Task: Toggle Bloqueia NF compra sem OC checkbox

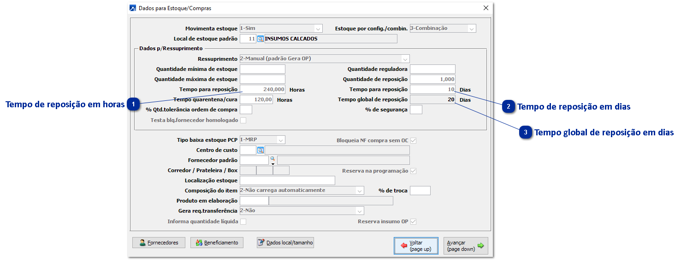Action: 414,140
